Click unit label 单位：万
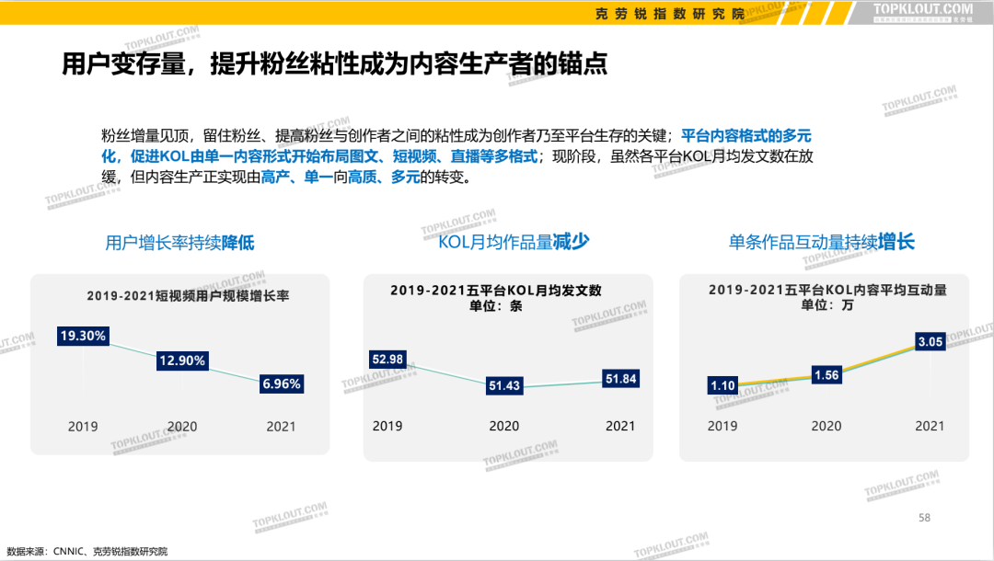This screenshot has height=561, width=994. pos(827,305)
